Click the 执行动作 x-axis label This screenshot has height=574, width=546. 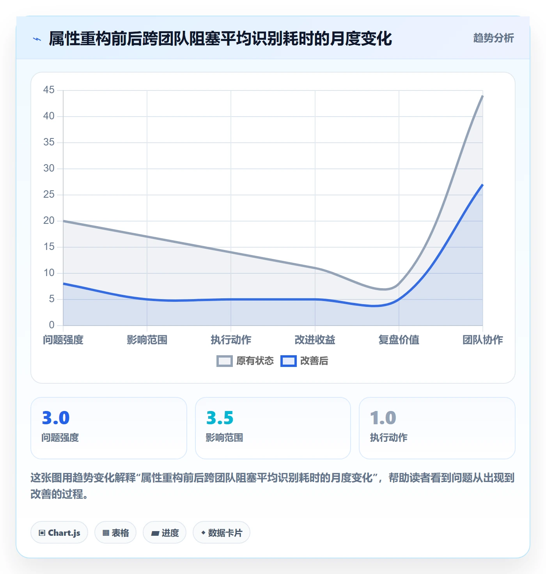pyautogui.click(x=231, y=340)
